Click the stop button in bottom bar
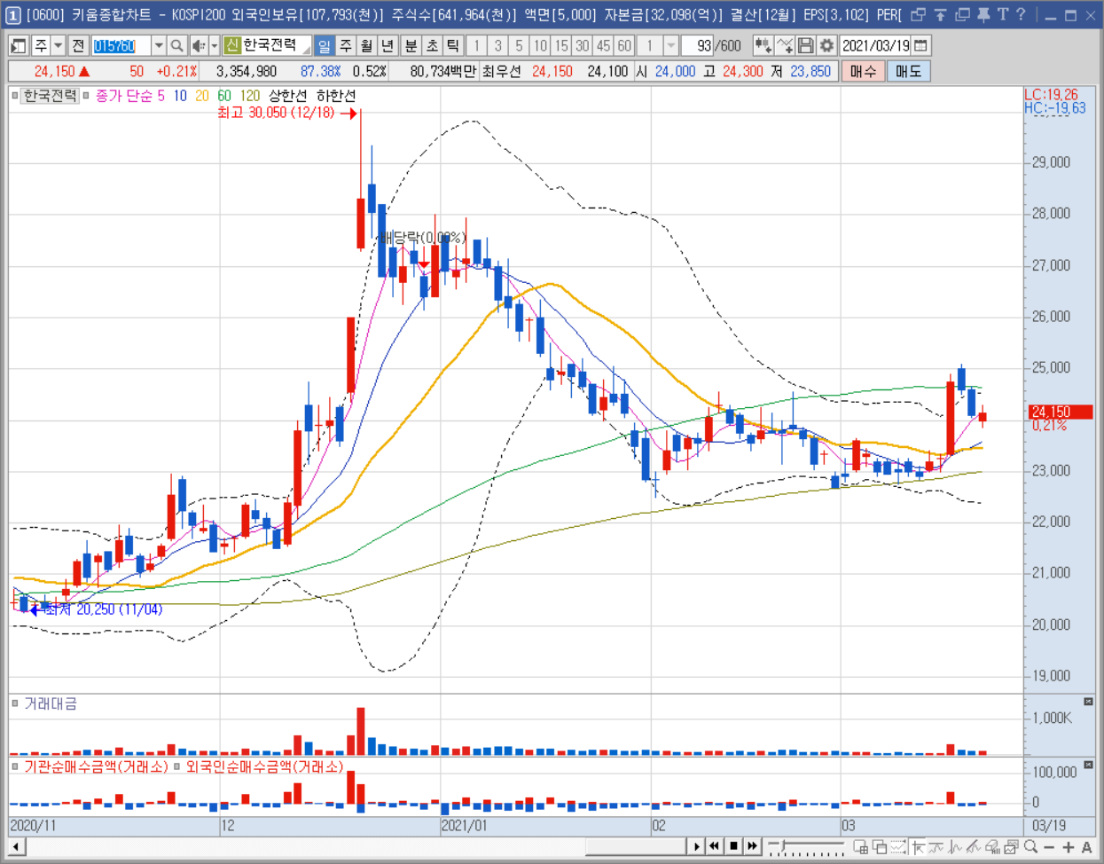 coord(733,846)
